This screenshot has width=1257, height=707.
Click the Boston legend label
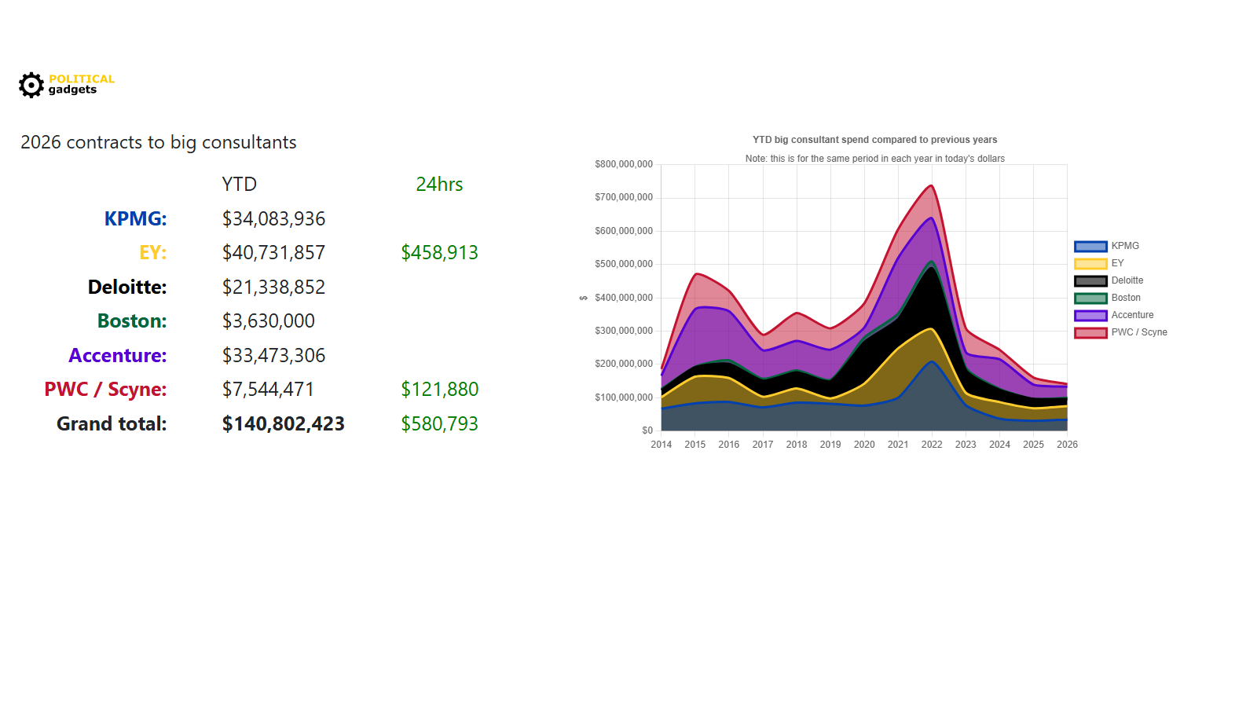coord(1126,298)
